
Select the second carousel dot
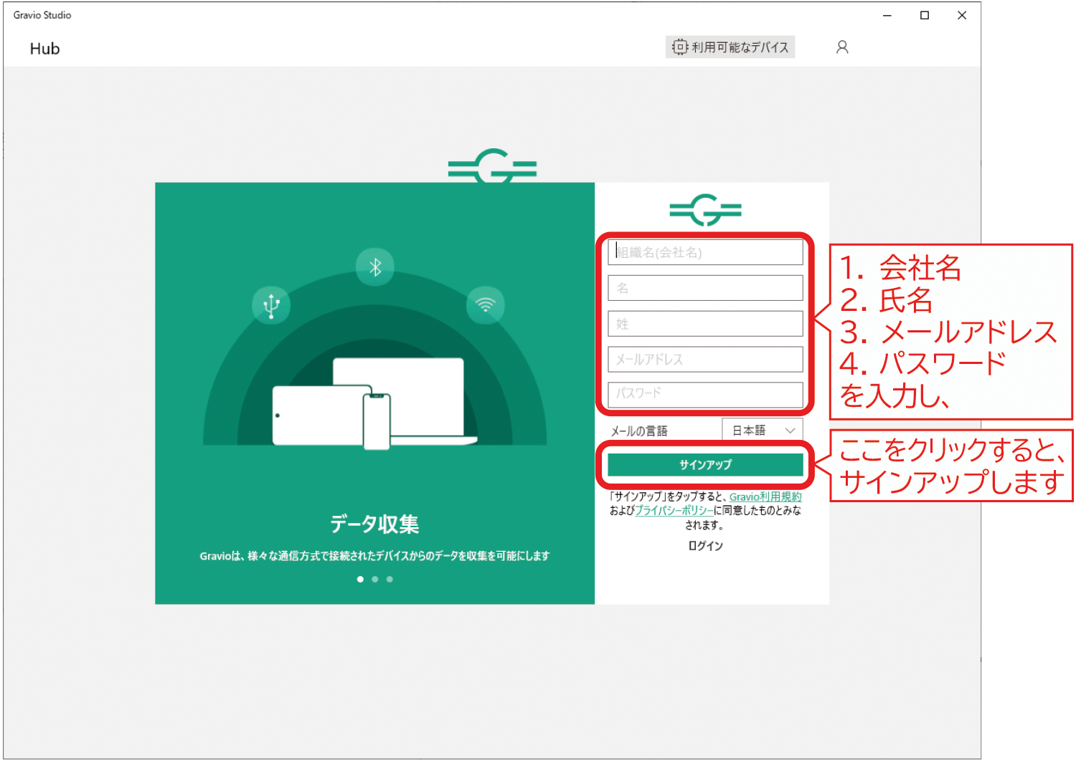click(375, 579)
